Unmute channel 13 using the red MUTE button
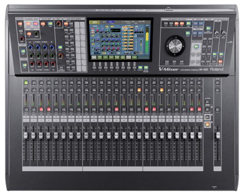Screen dimensions: 244x195 tap(116, 109)
